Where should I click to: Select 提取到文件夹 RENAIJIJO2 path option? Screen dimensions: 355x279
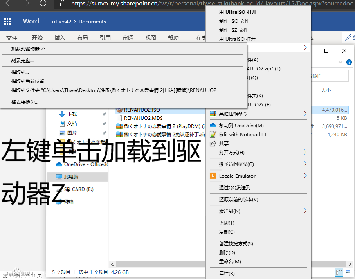tap(122, 90)
